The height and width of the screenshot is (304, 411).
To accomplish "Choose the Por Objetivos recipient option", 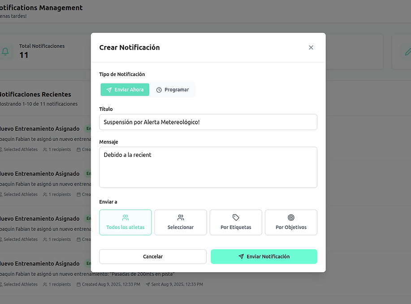I will (x=291, y=223).
